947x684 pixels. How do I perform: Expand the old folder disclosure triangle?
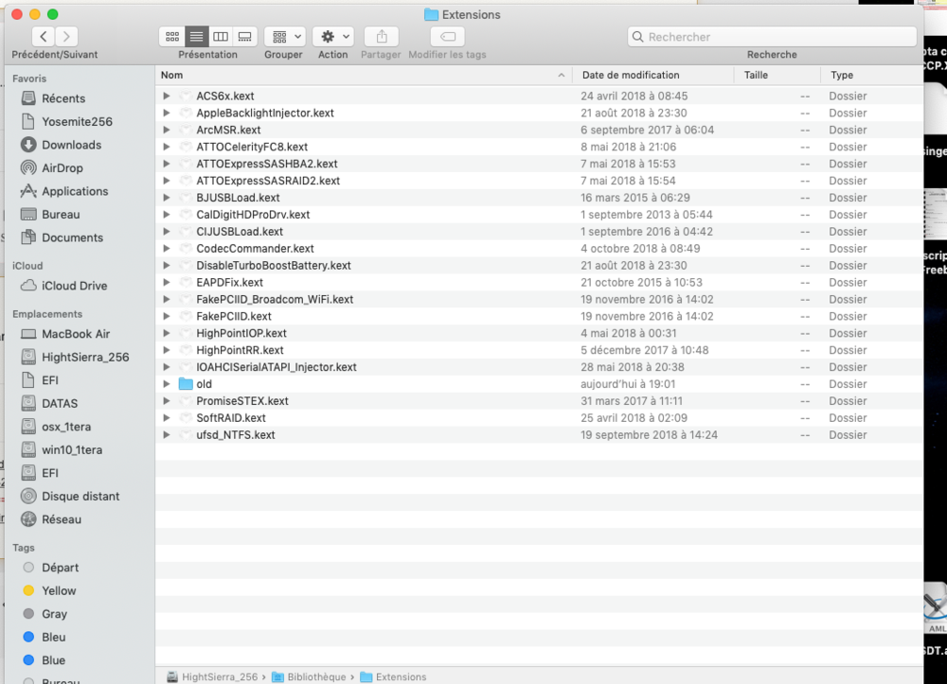tap(167, 384)
